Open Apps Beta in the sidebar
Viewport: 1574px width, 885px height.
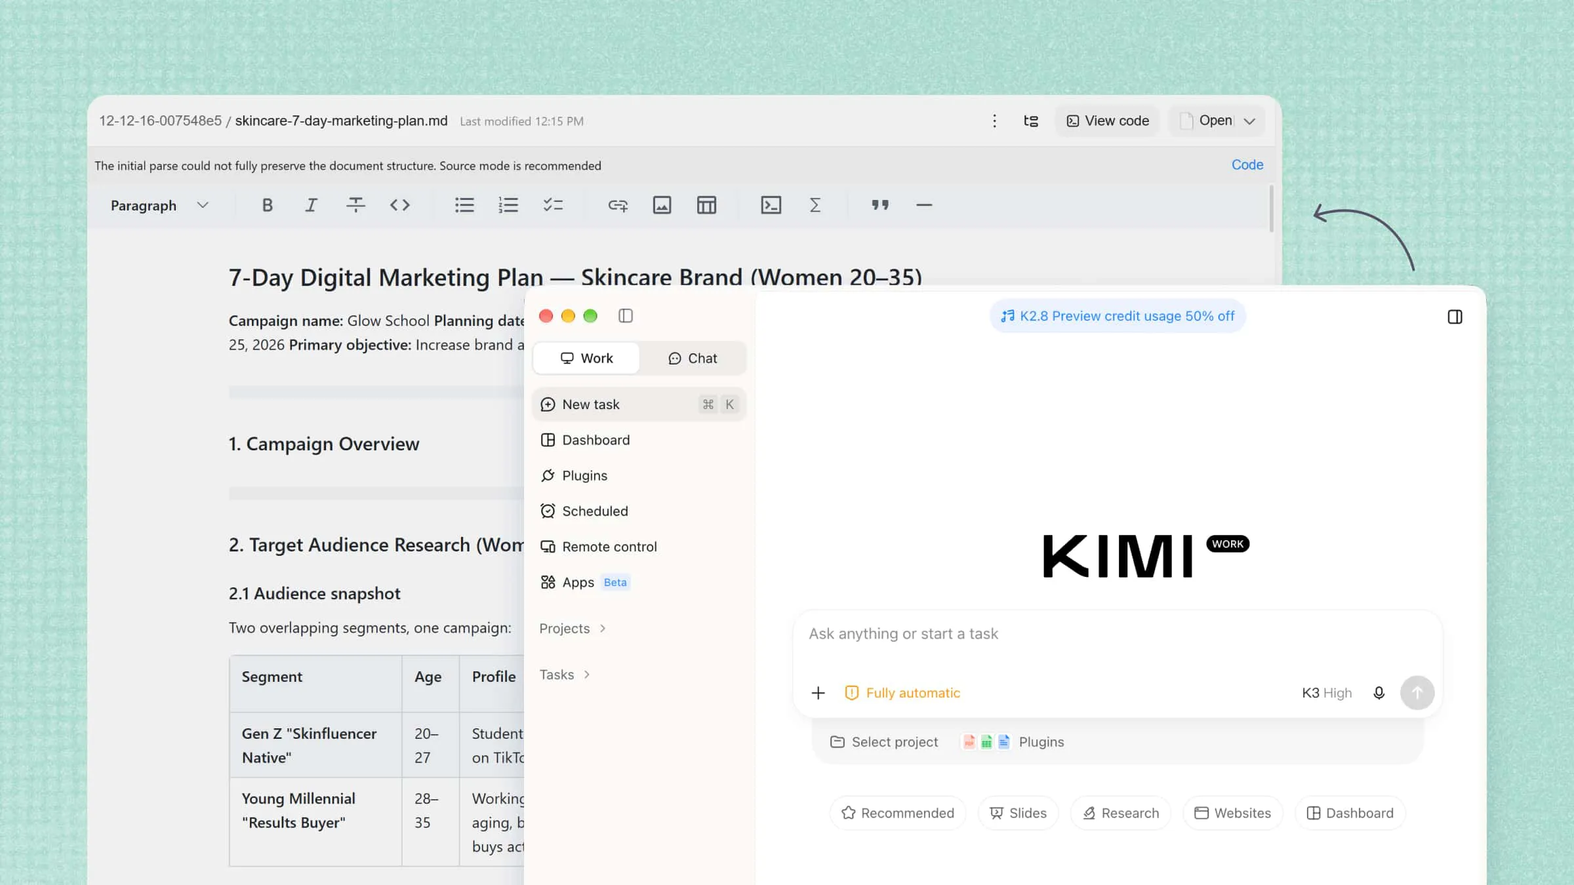click(639, 582)
